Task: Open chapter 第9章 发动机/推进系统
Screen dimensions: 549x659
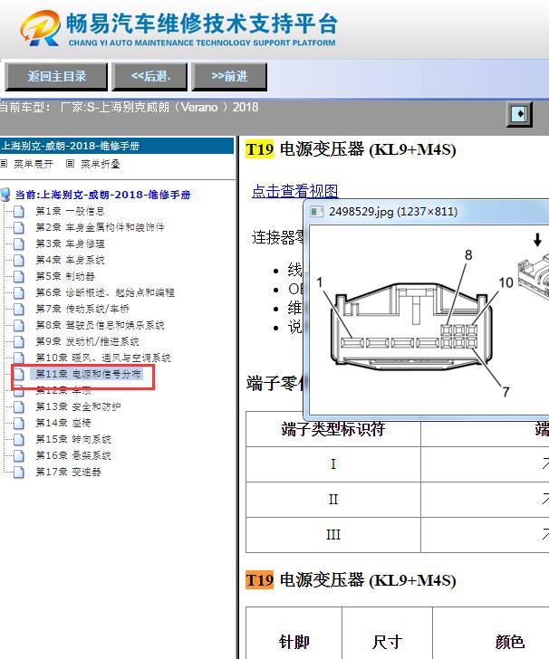Action: [x=87, y=341]
